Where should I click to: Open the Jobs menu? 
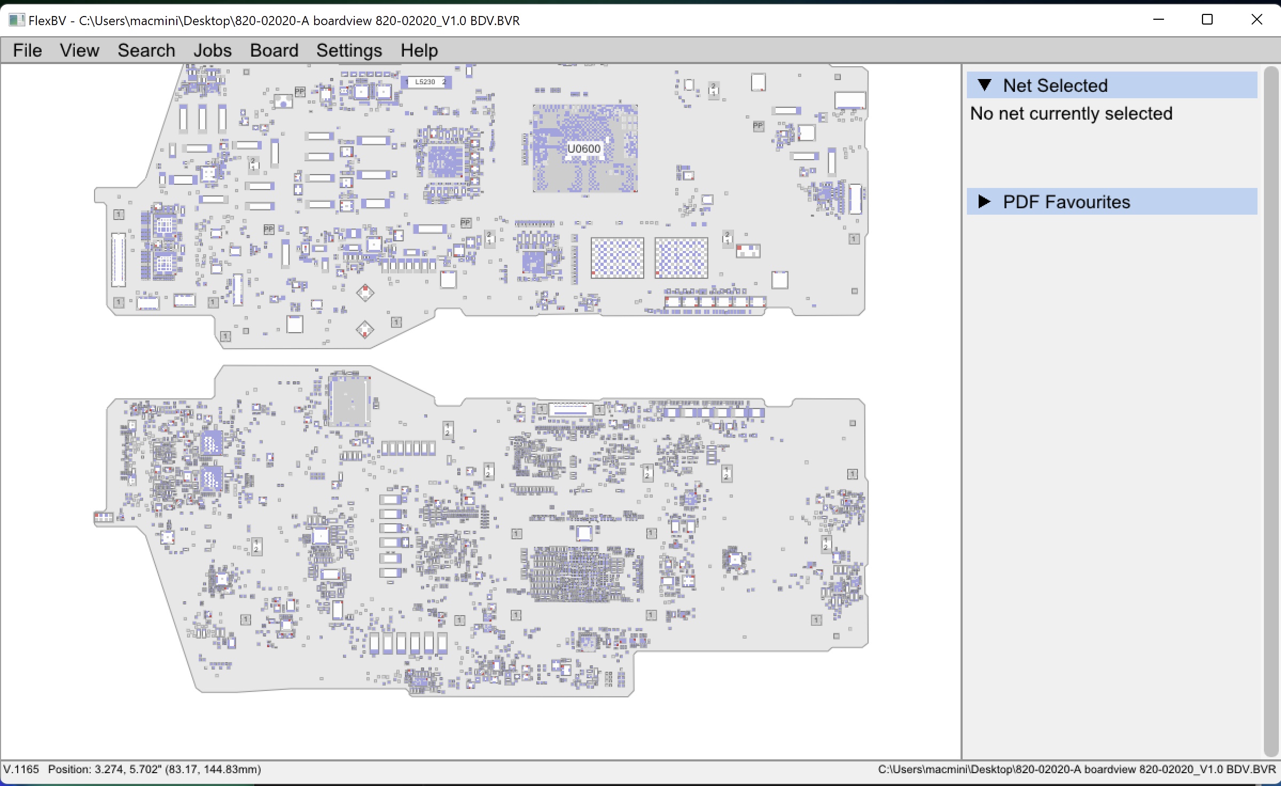pos(212,50)
